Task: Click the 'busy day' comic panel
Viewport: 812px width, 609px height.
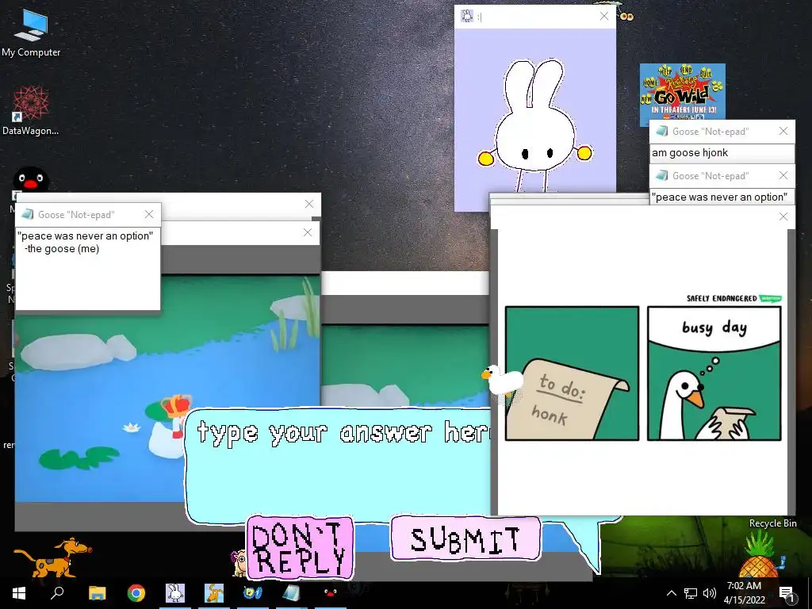Action: tap(714, 373)
